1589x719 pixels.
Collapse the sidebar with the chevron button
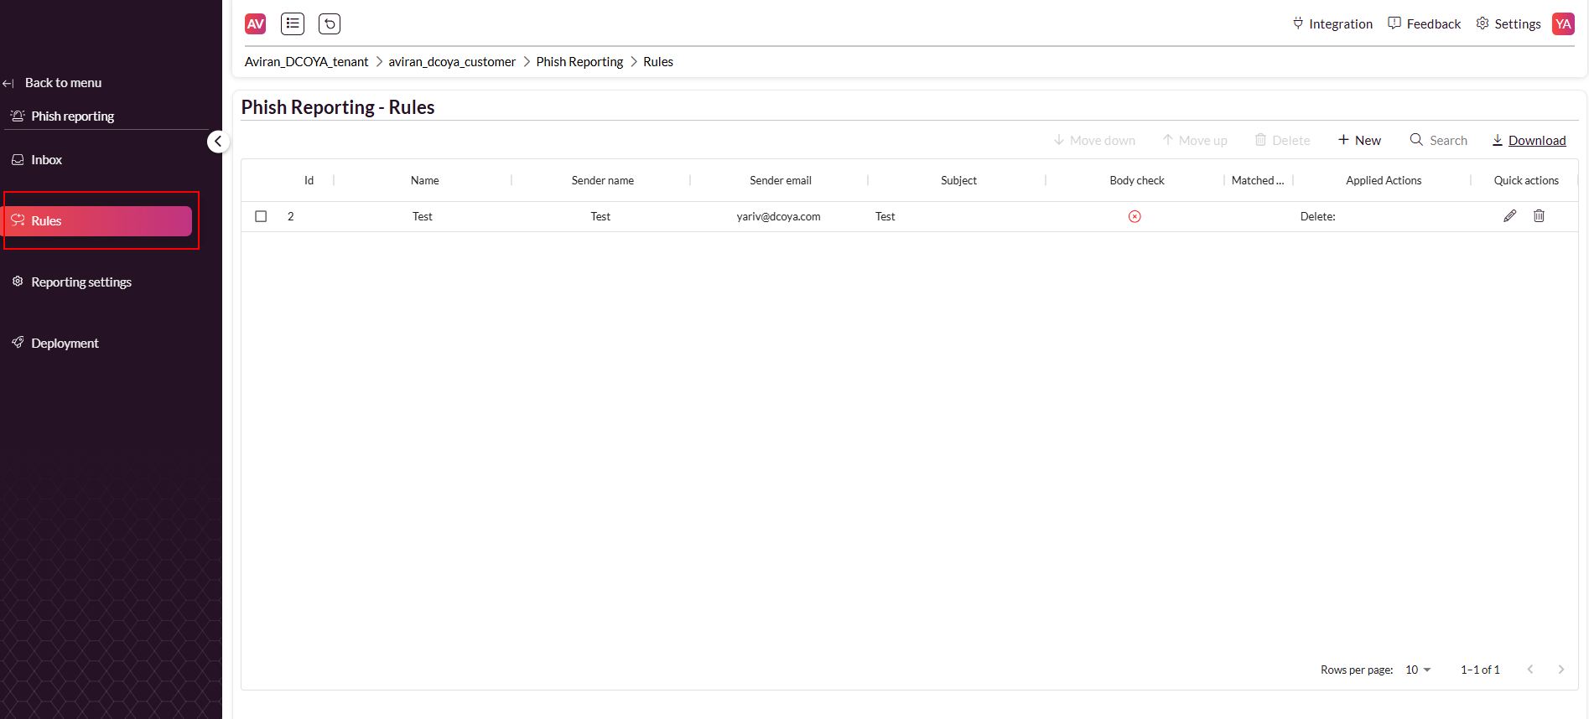tap(218, 142)
